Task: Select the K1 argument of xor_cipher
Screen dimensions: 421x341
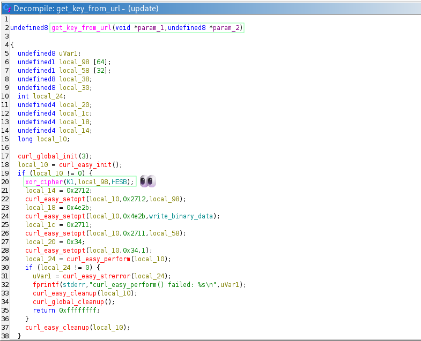Action: (x=70, y=182)
